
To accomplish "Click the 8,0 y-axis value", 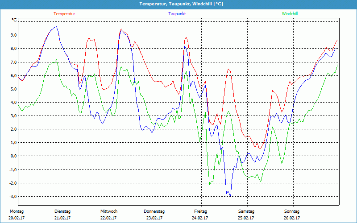I will [14, 49].
